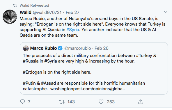172x110 pixels.
Task: Click the Walid display name
Action: (26, 13)
